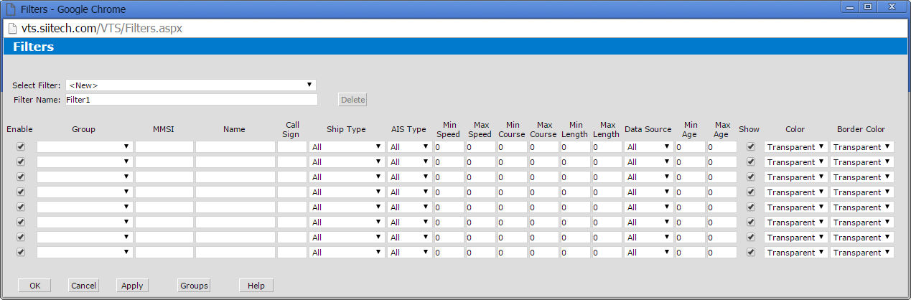This screenshot has width=911, height=300.
Task: Open the first row Group dropdown
Action: click(x=85, y=147)
